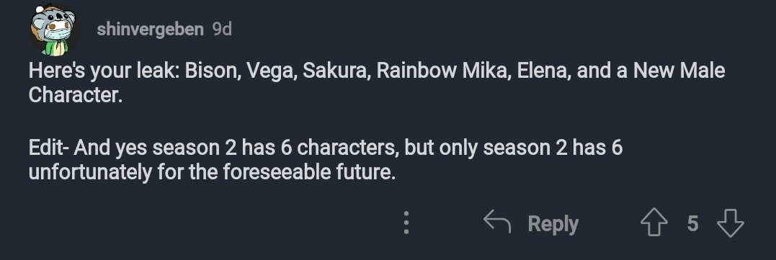The height and width of the screenshot is (260, 776).
Task: Click the vote count number 5
Action: [x=692, y=223]
